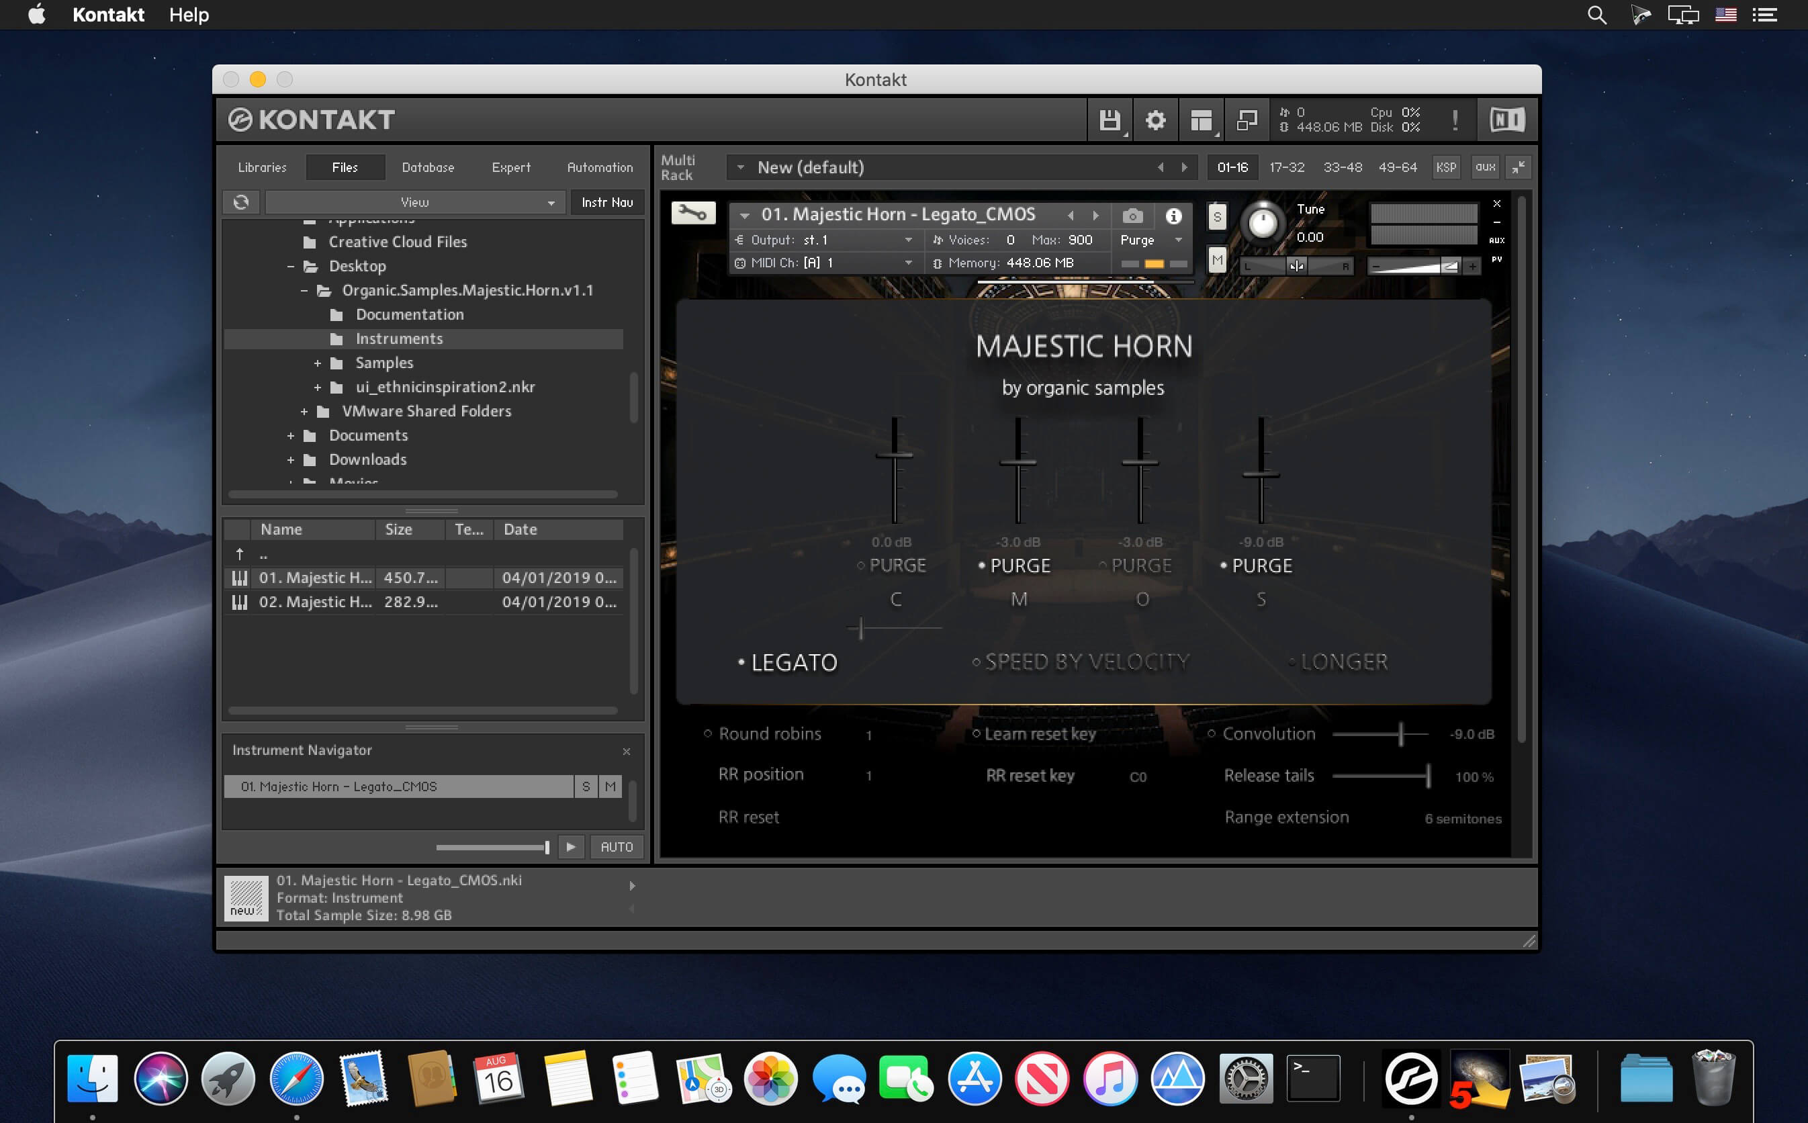1808x1123 pixels.
Task: Take instrument snapshot with camera icon
Action: click(x=1132, y=216)
